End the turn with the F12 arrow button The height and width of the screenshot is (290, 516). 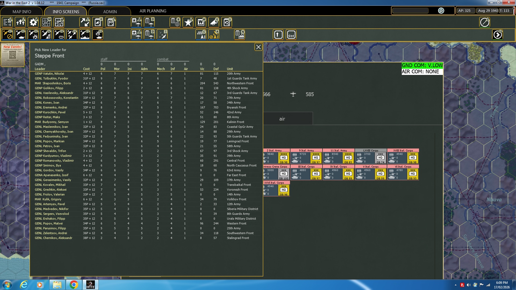pyautogui.click(x=498, y=35)
